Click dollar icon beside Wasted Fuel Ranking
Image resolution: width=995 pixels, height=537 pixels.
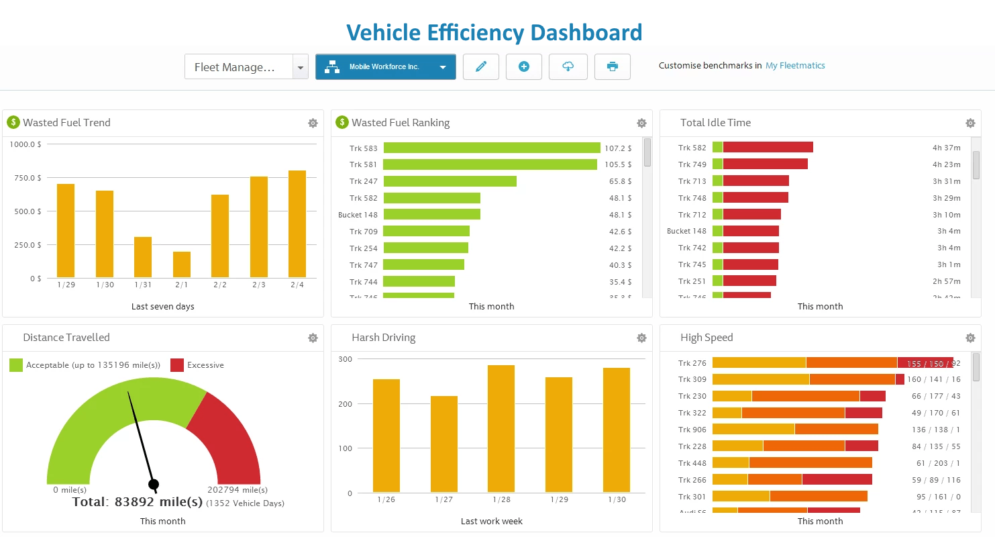(342, 122)
